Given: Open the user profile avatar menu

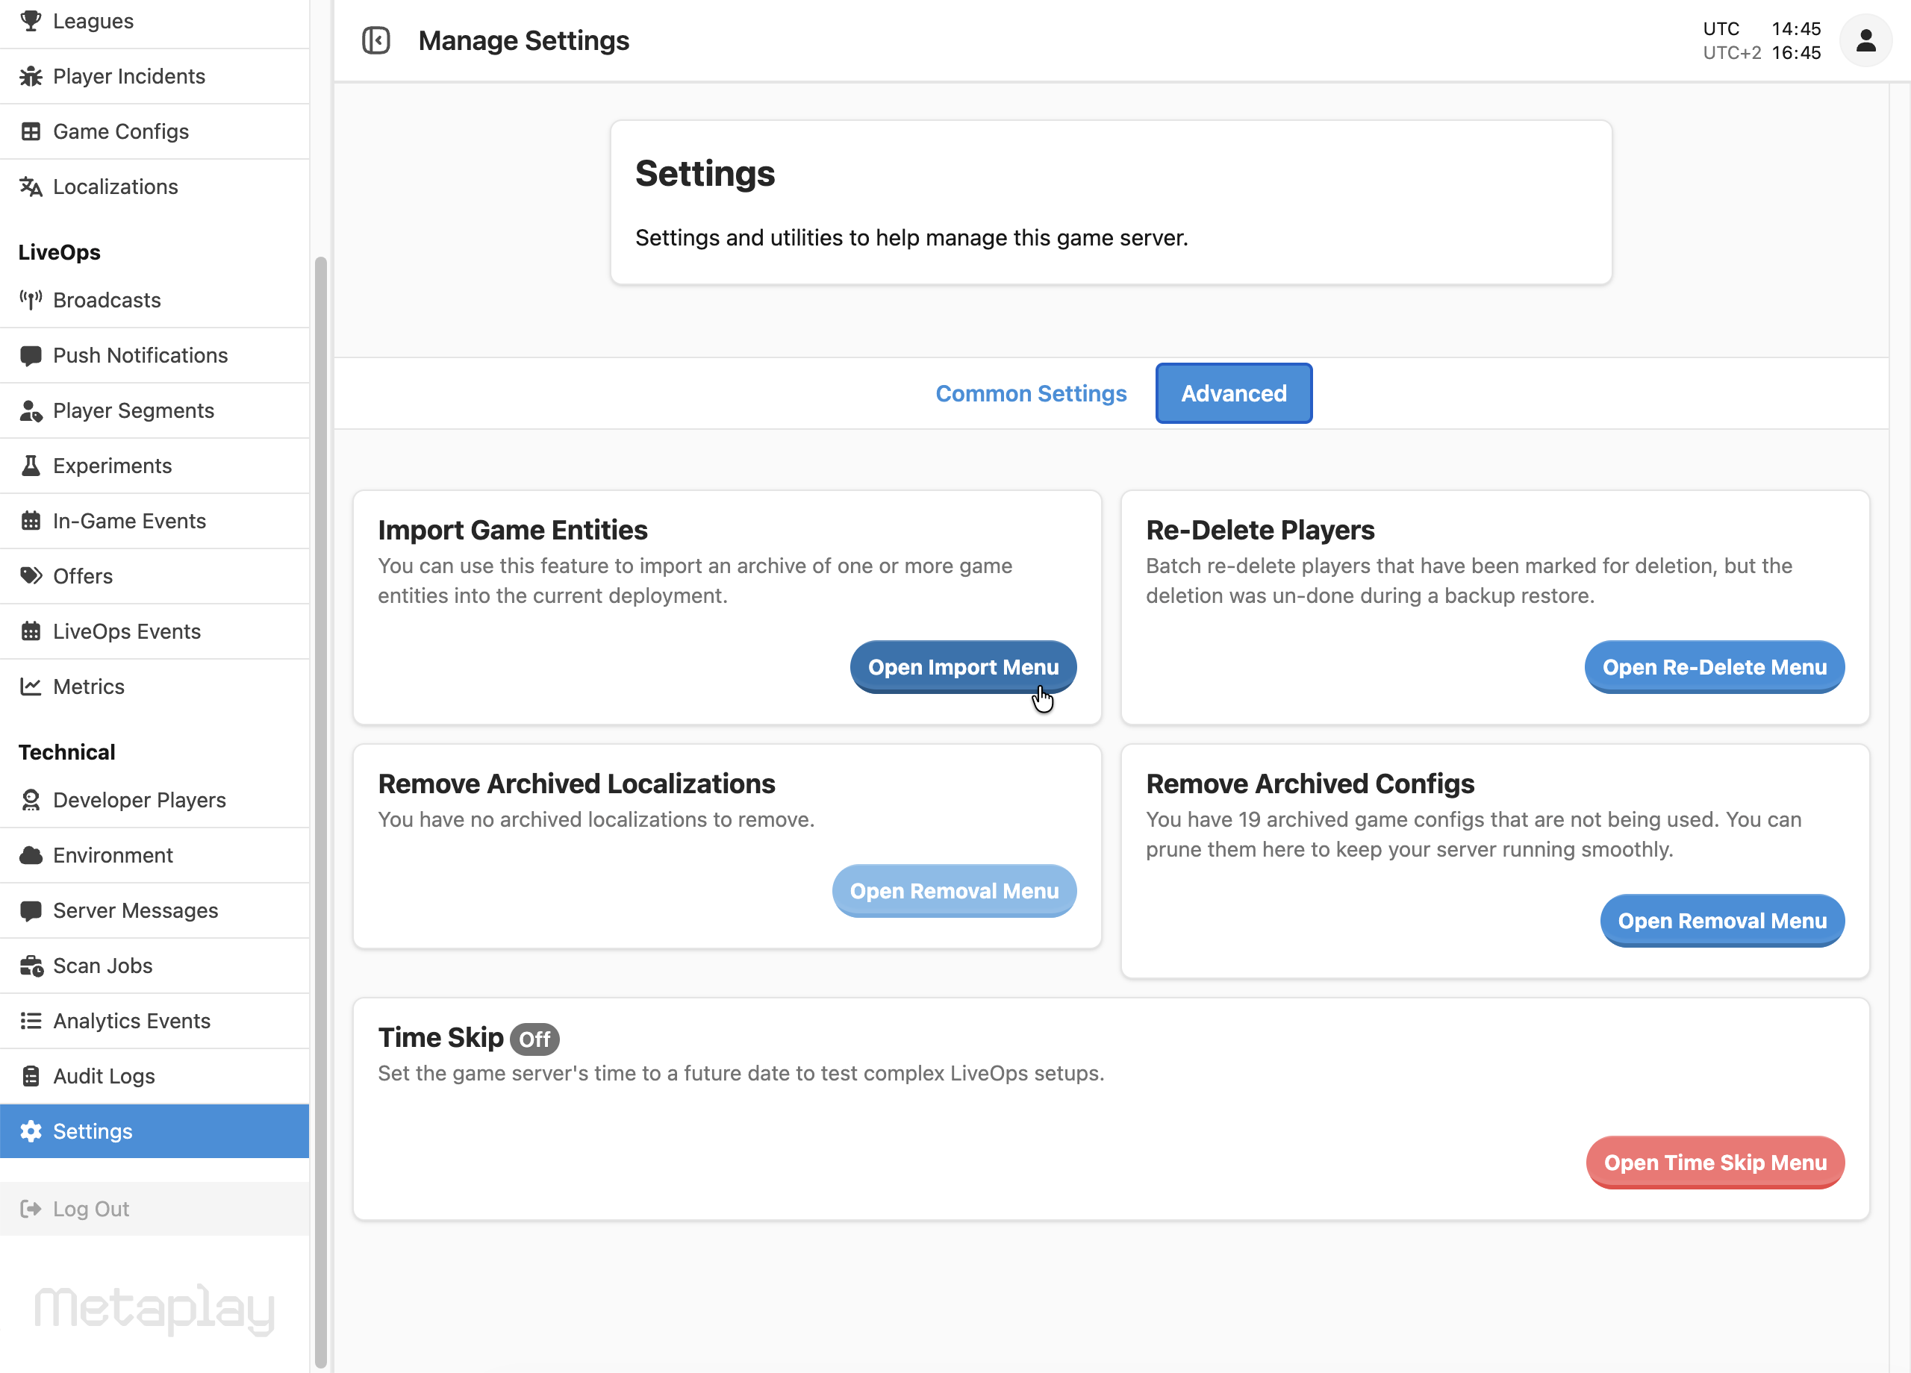Looking at the screenshot, I should click(x=1865, y=40).
